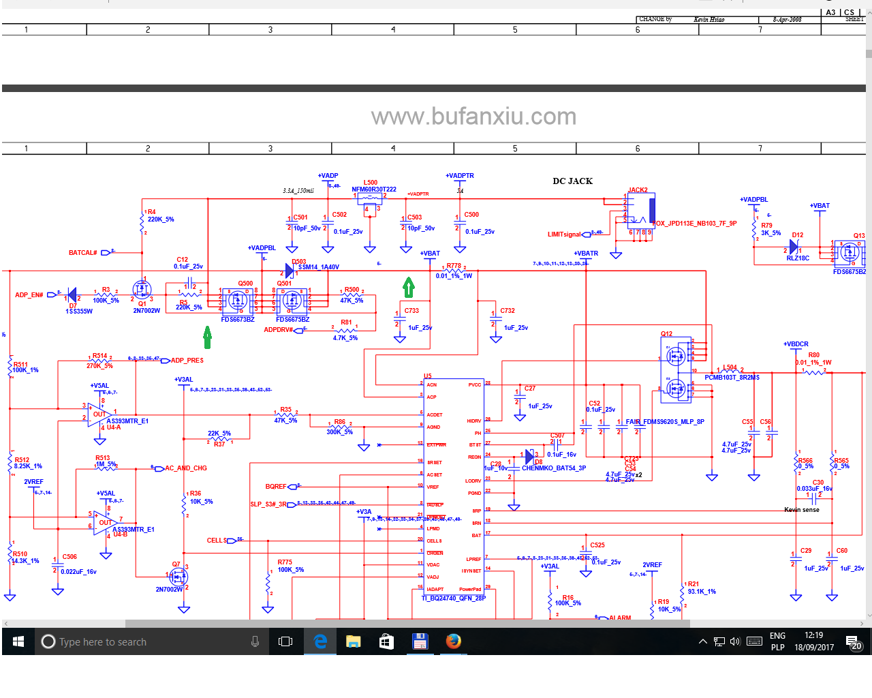Click the 'JACK2' connector reference label
872x698 pixels.
(638, 190)
